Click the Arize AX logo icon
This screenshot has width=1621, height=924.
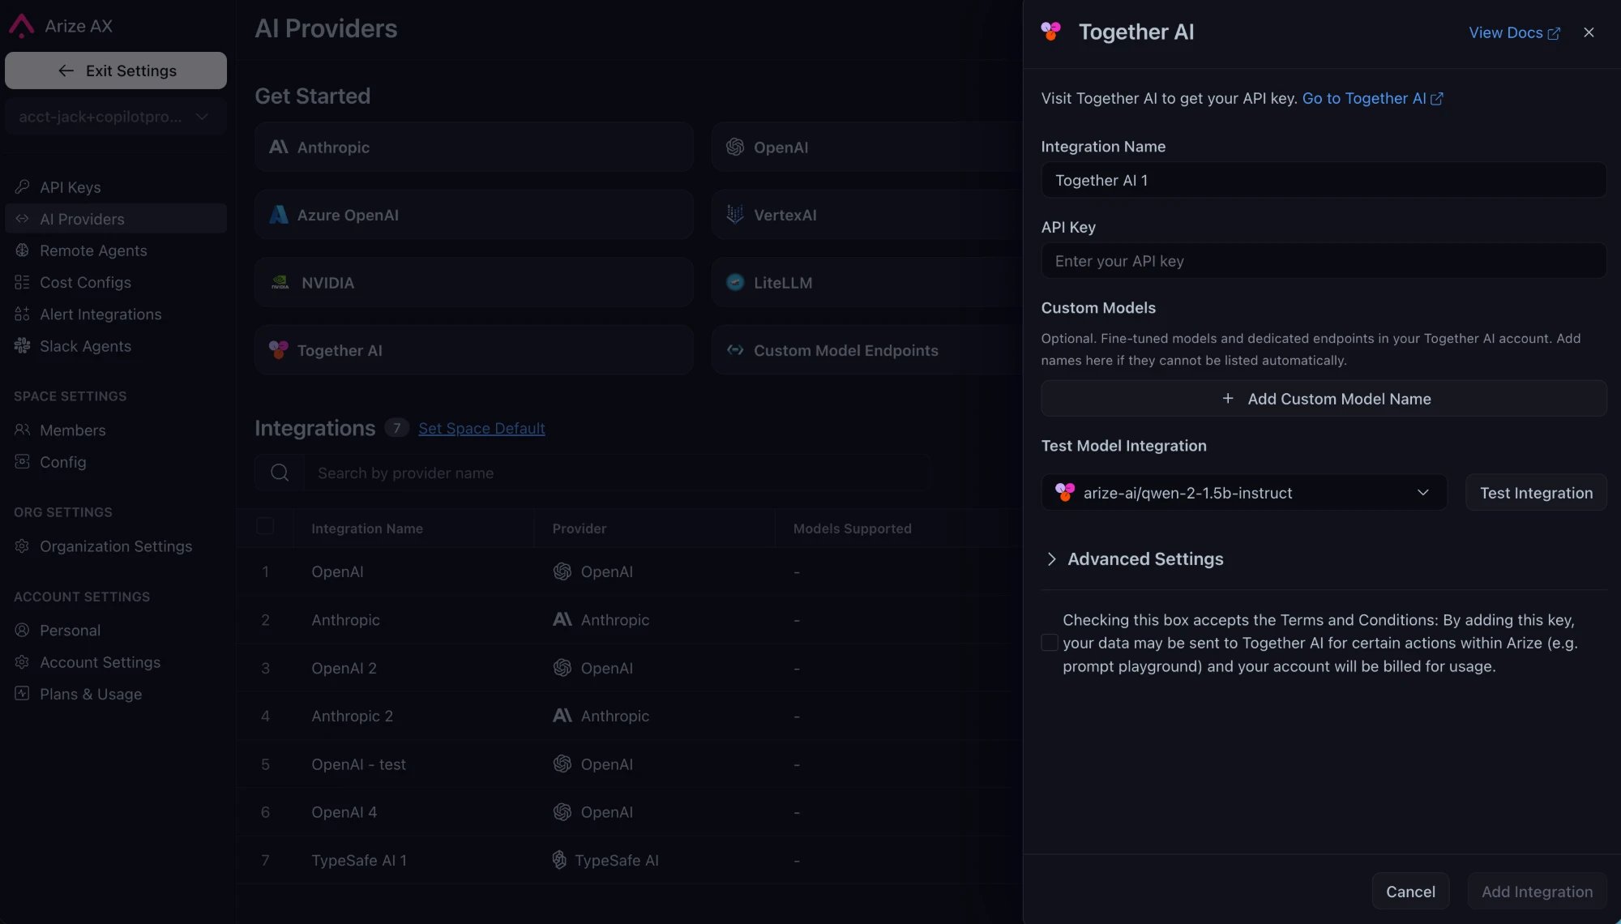pyautogui.click(x=22, y=26)
